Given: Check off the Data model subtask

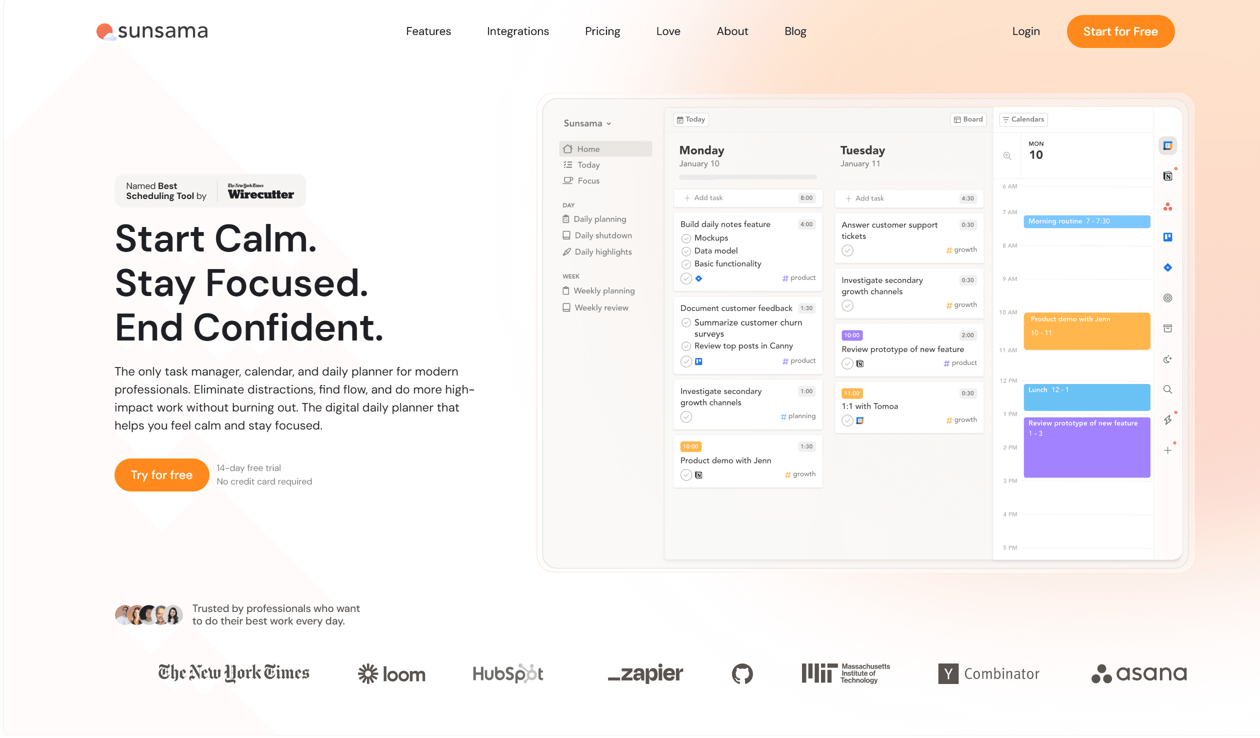Looking at the screenshot, I should tap(686, 251).
